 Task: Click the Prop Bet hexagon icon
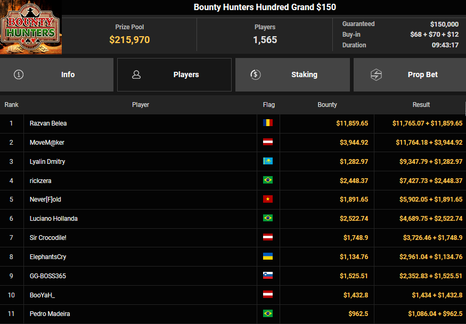click(x=376, y=74)
